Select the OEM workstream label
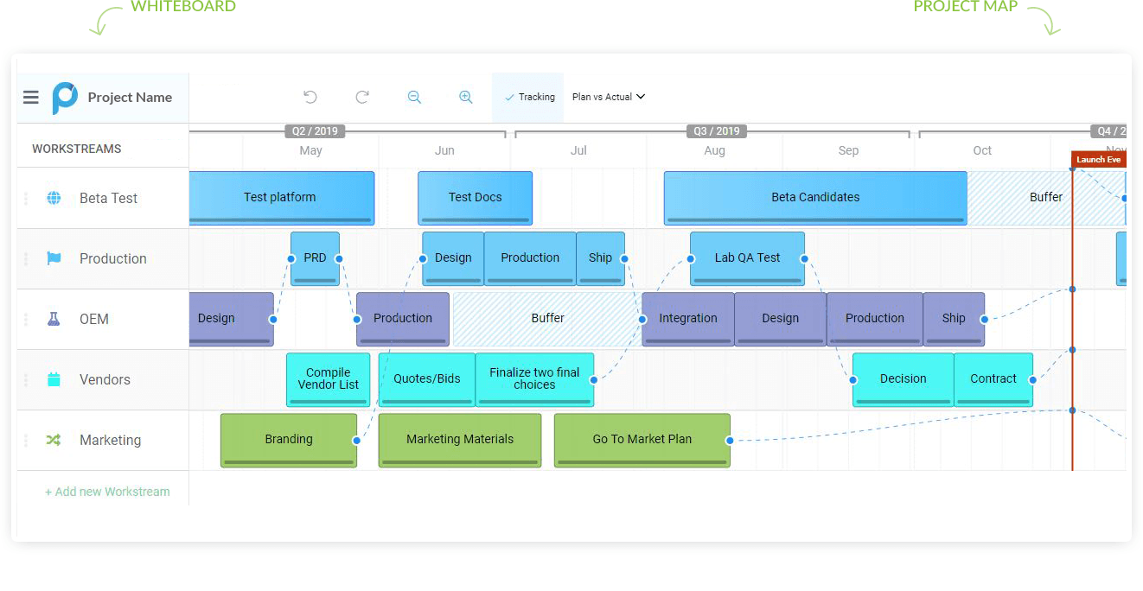1143x591 pixels. [93, 319]
